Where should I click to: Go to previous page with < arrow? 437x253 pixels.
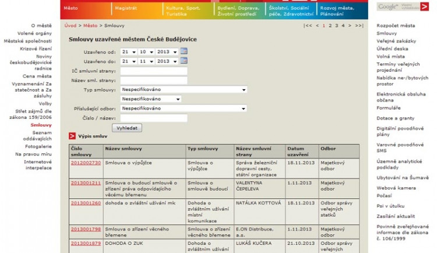tap(317, 26)
